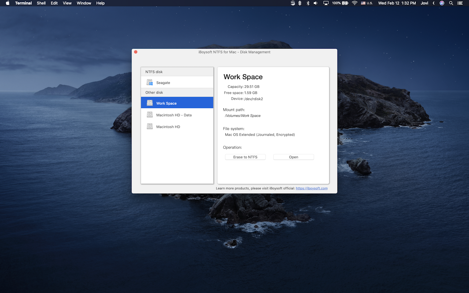Click the Erase to NTFS button

click(x=245, y=157)
